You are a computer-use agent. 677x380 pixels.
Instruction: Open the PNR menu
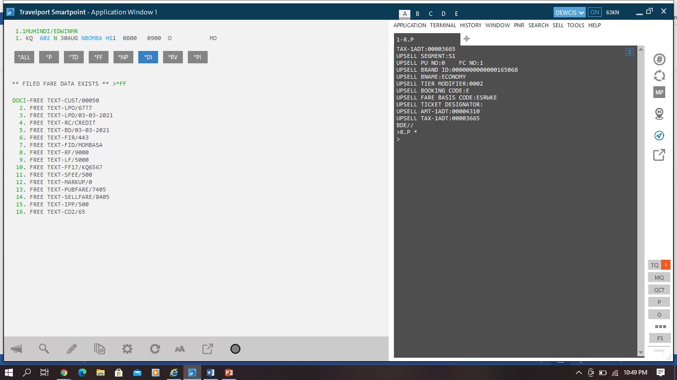pyautogui.click(x=519, y=25)
